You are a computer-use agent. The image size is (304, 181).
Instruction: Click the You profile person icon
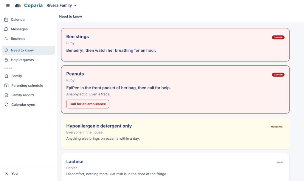(x=6, y=174)
